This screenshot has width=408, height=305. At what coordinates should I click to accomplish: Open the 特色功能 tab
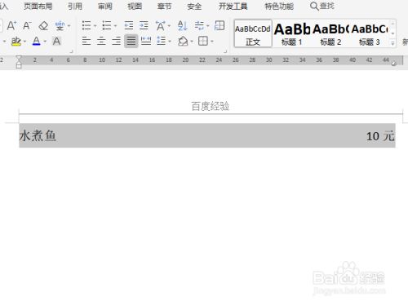click(279, 6)
